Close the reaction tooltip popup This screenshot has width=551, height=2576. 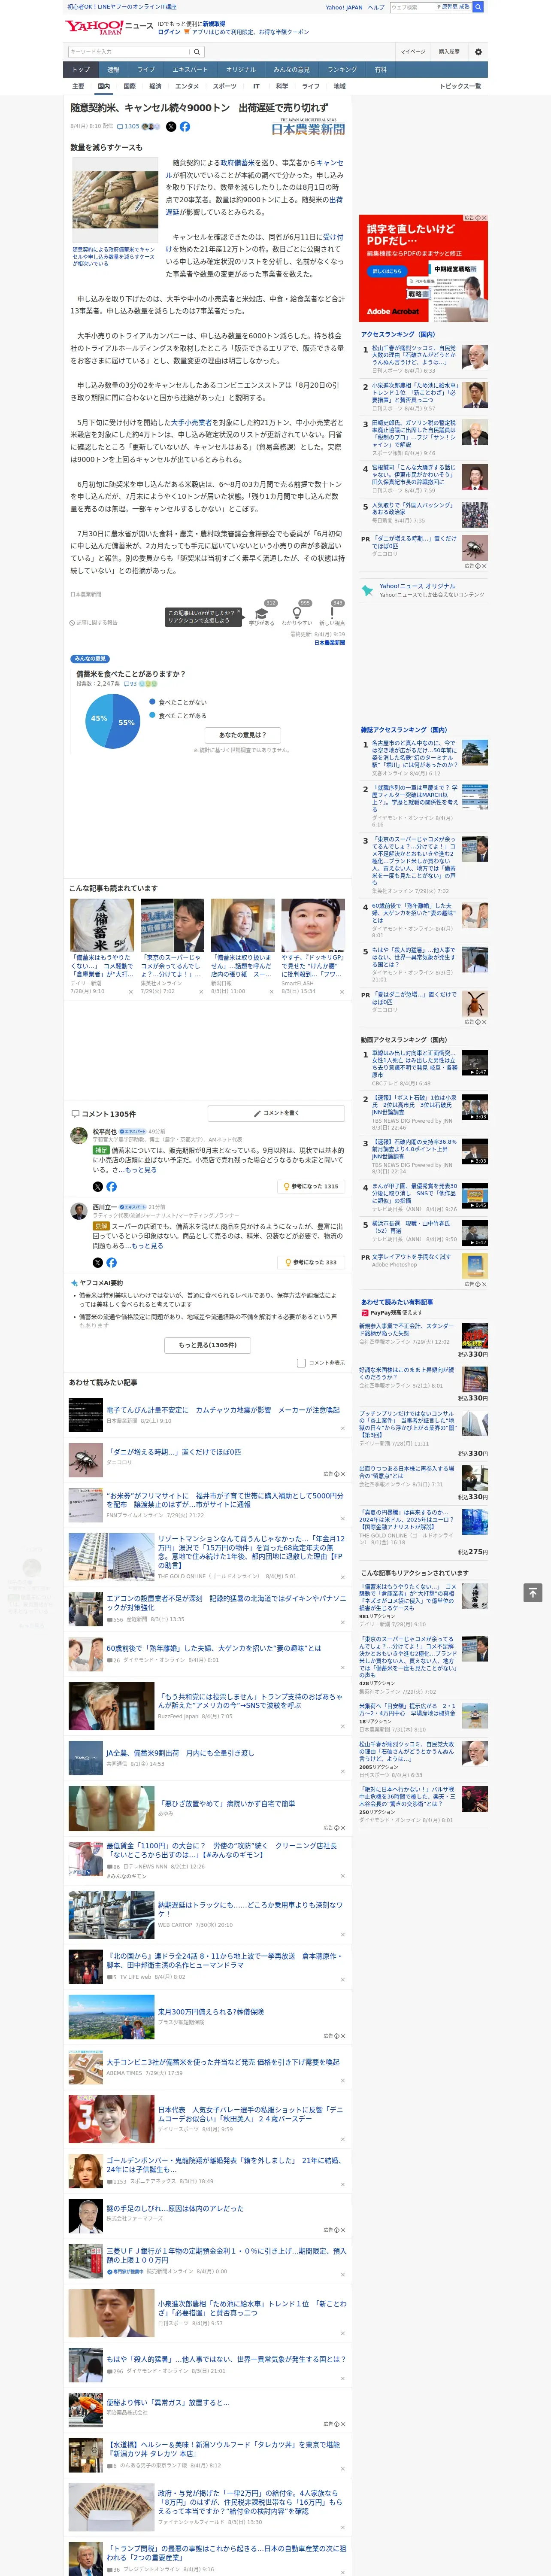(240, 612)
